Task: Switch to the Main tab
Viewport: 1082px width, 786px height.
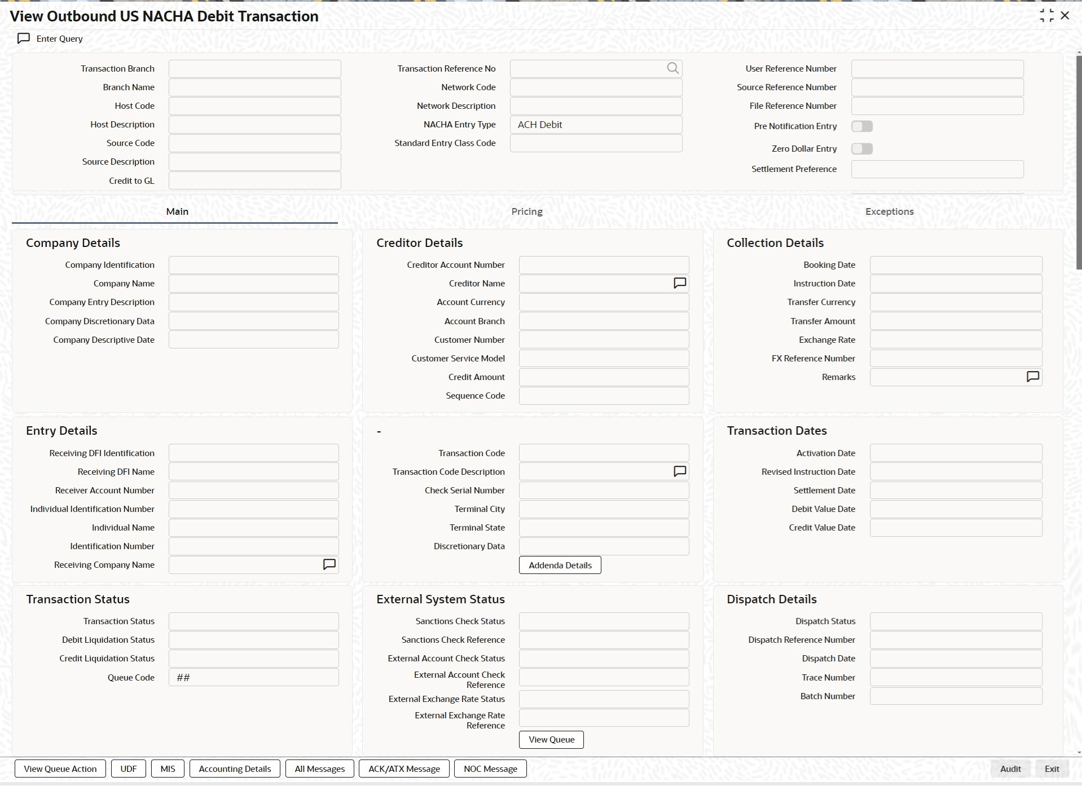Action: [177, 211]
